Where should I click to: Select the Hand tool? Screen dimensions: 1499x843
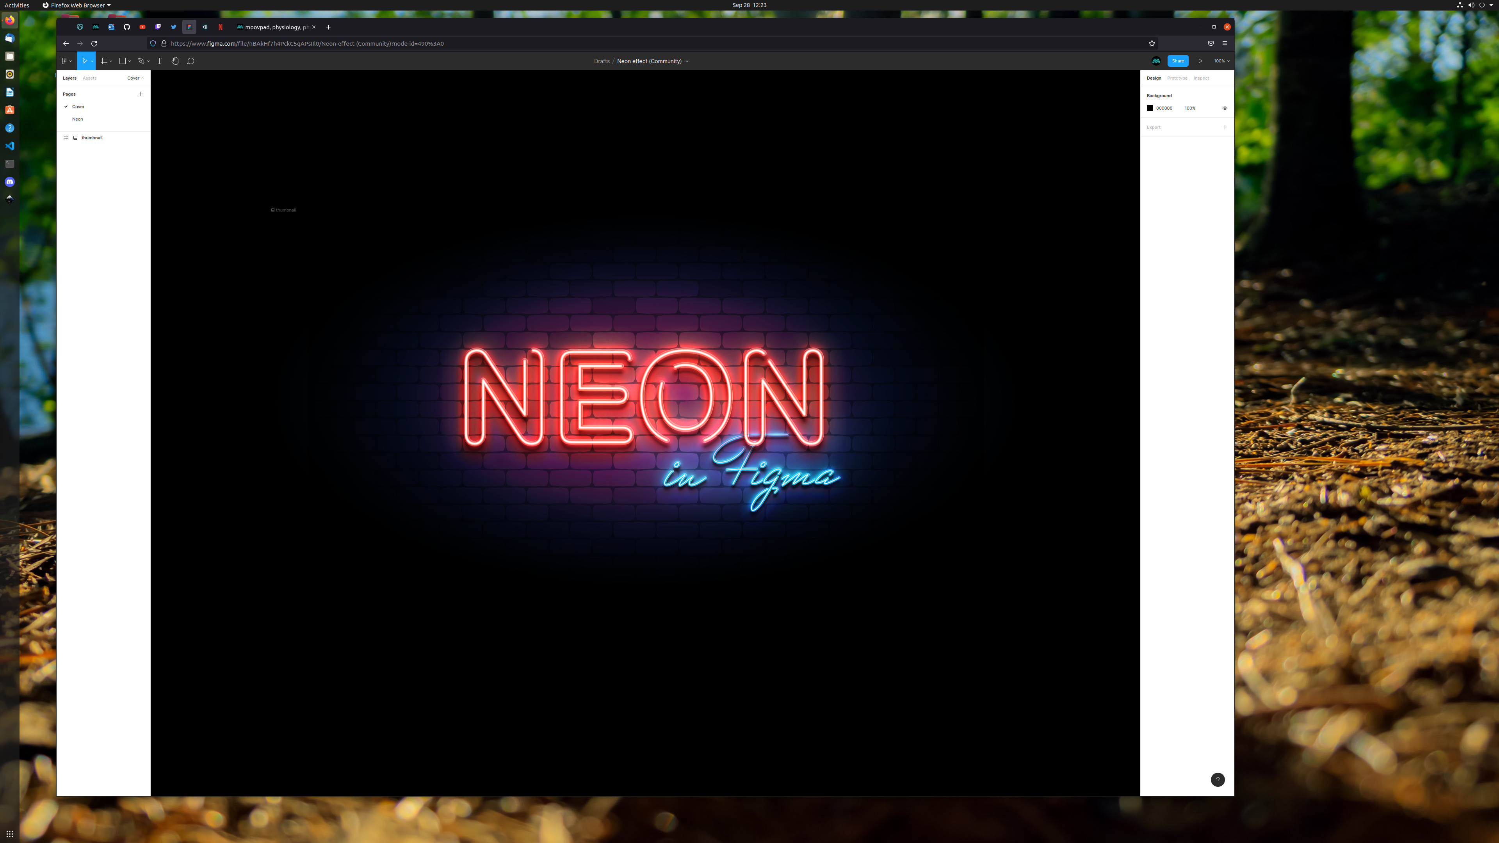click(x=175, y=61)
